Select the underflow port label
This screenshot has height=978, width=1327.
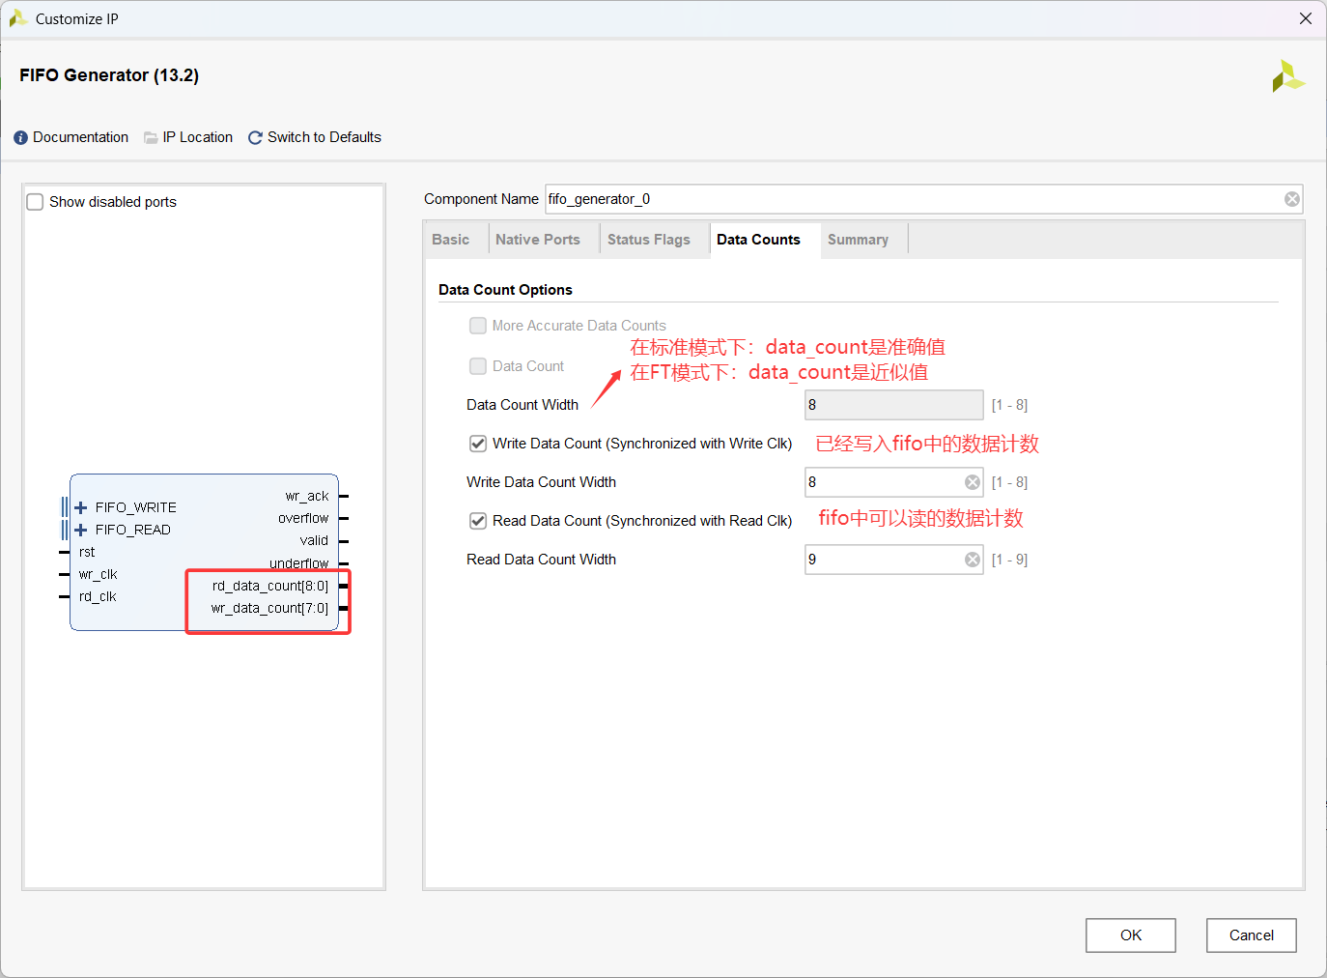pyautogui.click(x=299, y=562)
